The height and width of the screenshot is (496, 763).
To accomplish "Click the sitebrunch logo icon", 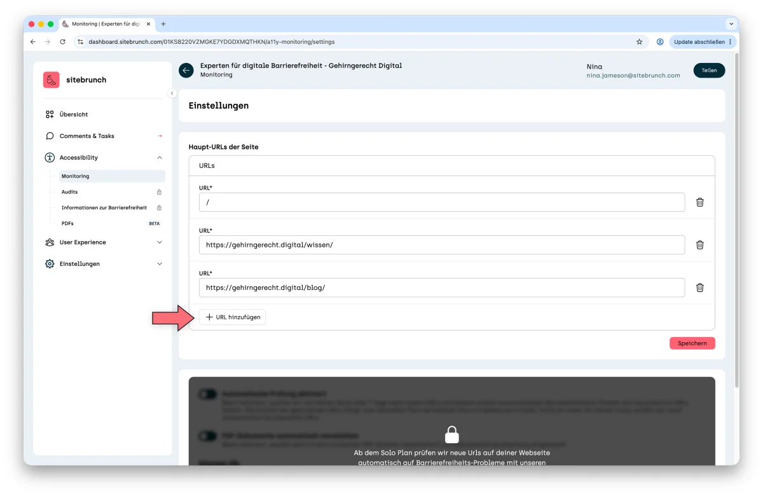I will pyautogui.click(x=52, y=80).
